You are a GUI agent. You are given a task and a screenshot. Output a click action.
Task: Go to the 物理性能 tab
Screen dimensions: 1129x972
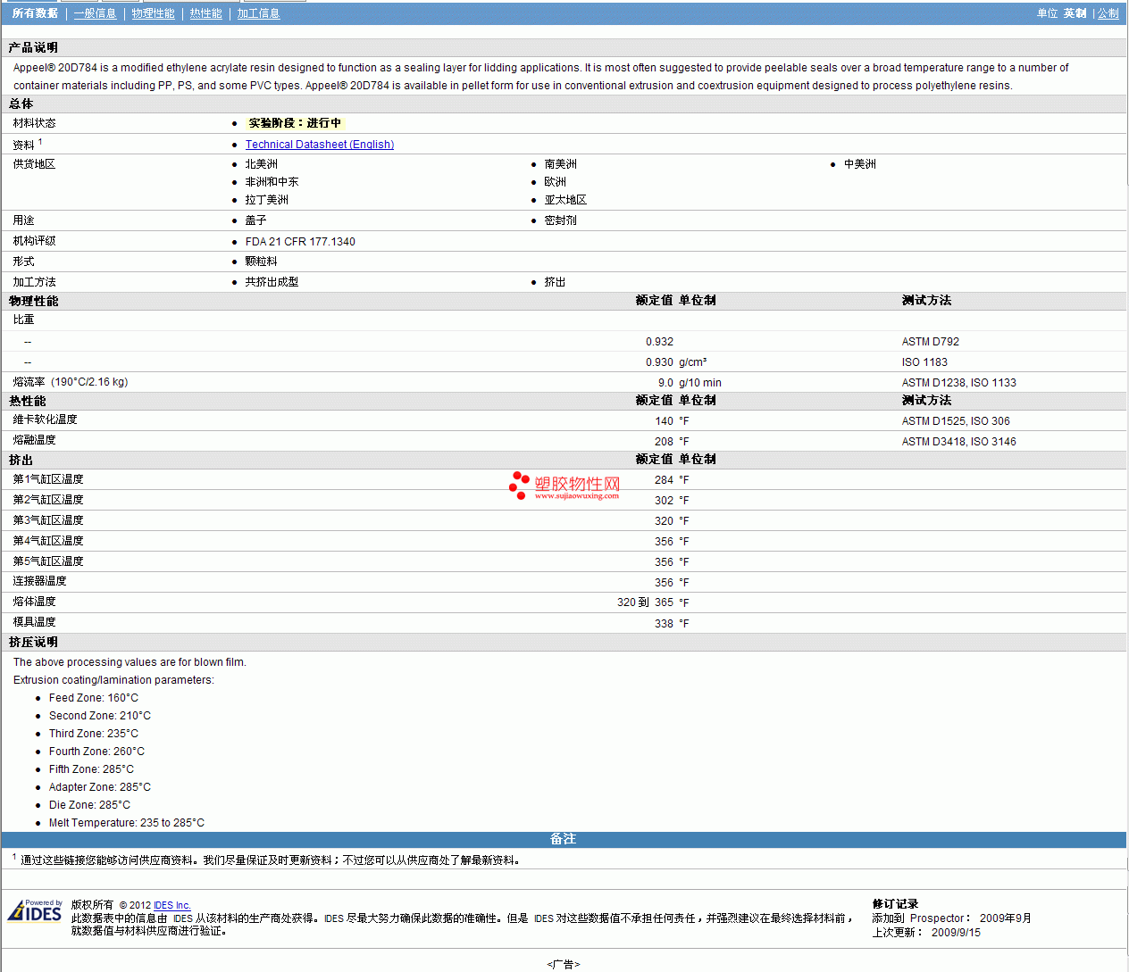153,13
